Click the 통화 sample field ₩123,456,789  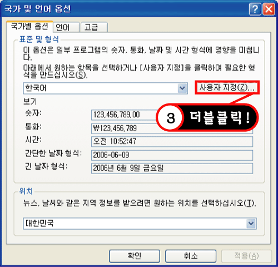click(x=124, y=128)
